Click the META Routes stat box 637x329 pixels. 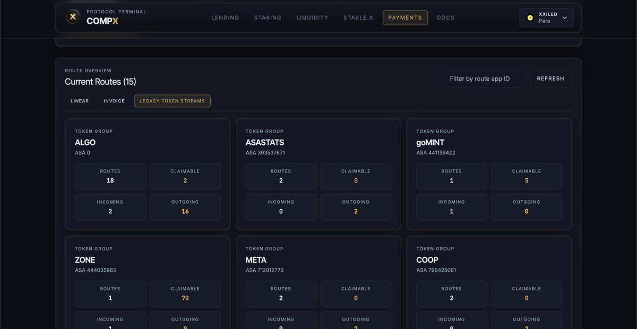[x=281, y=294]
